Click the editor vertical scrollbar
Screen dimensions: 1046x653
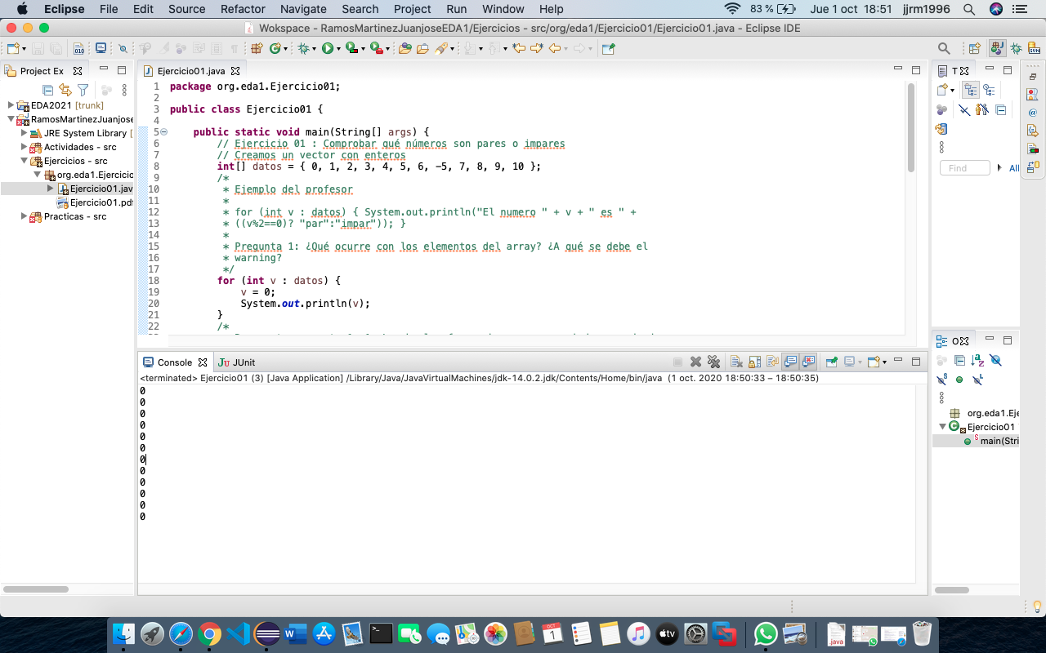[x=911, y=127]
